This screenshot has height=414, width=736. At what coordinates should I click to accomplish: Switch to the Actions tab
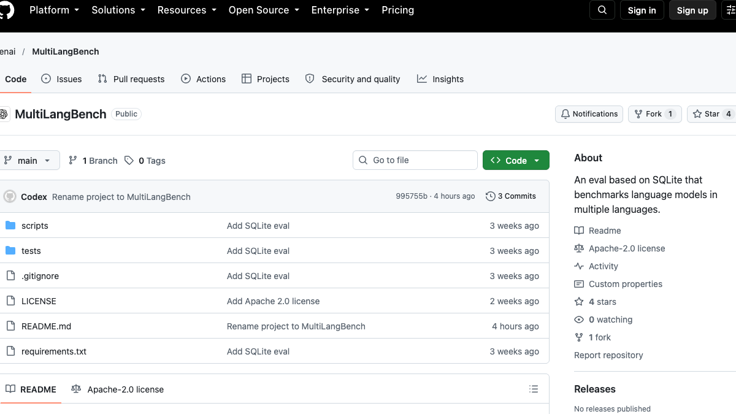tap(204, 79)
